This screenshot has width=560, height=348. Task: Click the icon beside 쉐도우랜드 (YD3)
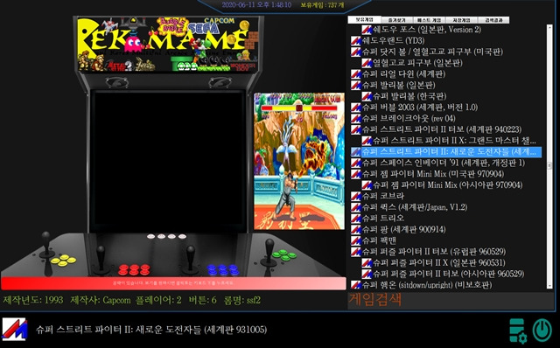[356, 41]
